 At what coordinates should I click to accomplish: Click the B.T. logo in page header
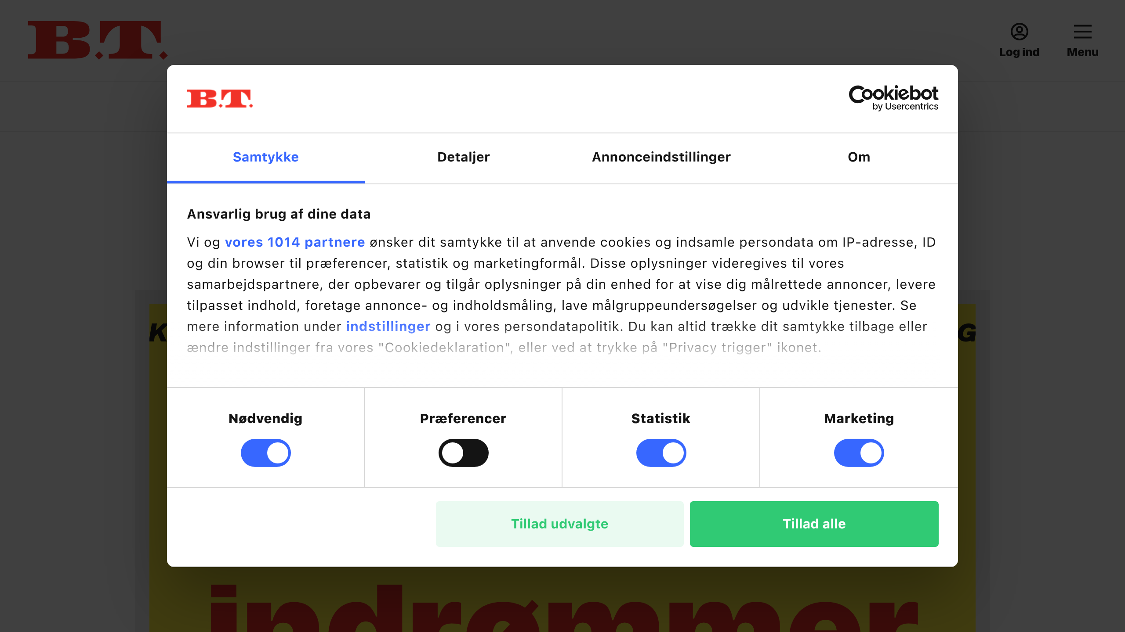(98, 40)
